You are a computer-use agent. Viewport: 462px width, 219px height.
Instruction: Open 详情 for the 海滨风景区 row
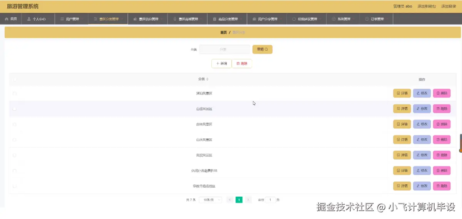point(402,155)
